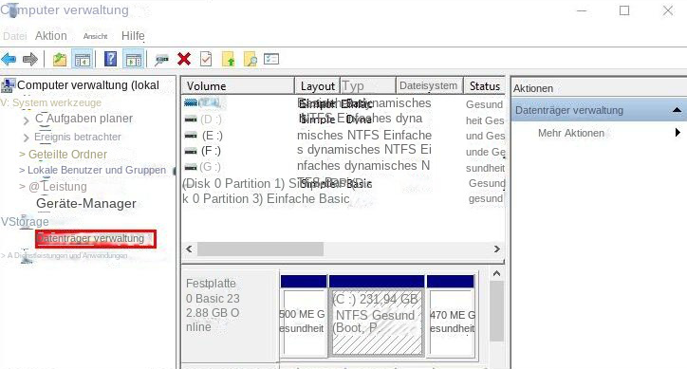Expand the Geteilte Ordner node arrow
The width and height of the screenshot is (687, 369).
[22, 155]
